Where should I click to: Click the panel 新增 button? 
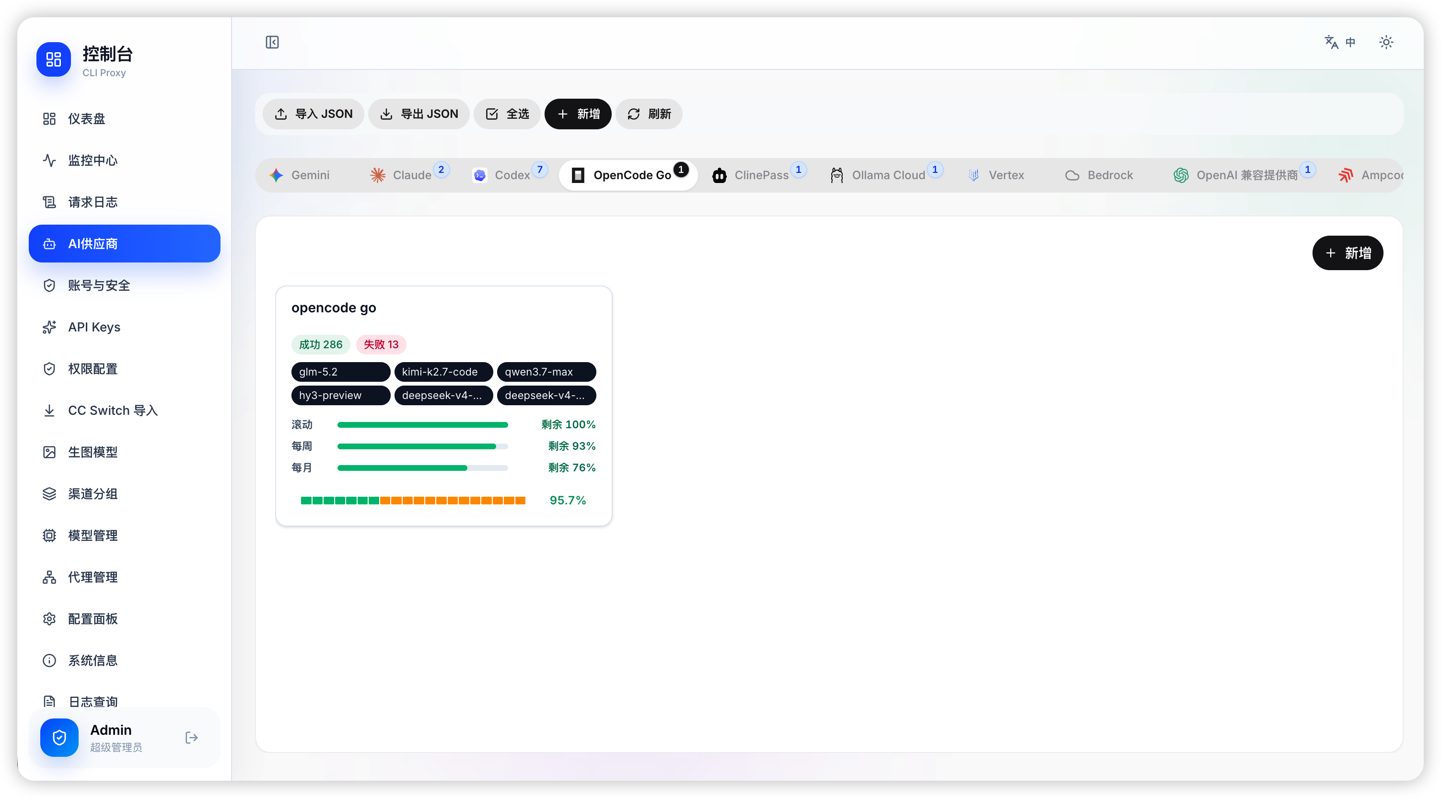[x=1348, y=253]
